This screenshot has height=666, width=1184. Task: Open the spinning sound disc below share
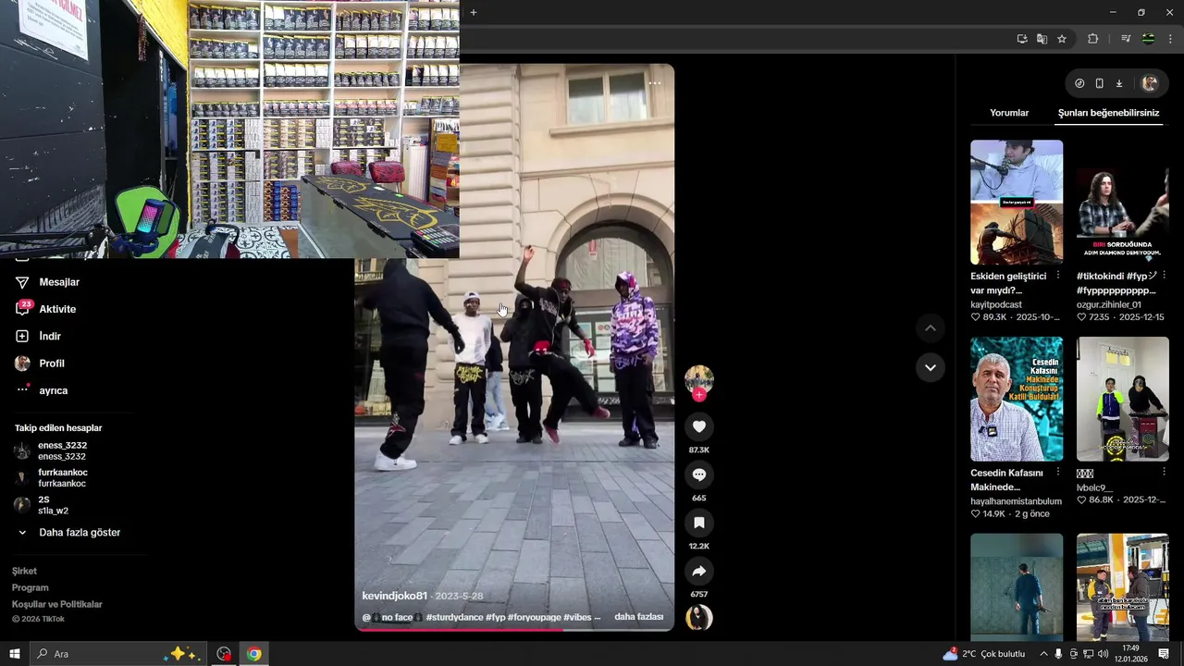click(698, 617)
